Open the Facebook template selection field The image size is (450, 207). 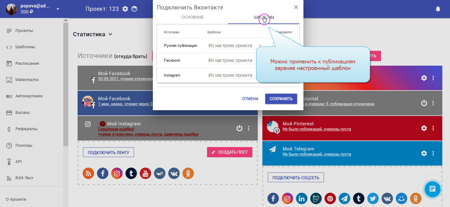point(231,61)
